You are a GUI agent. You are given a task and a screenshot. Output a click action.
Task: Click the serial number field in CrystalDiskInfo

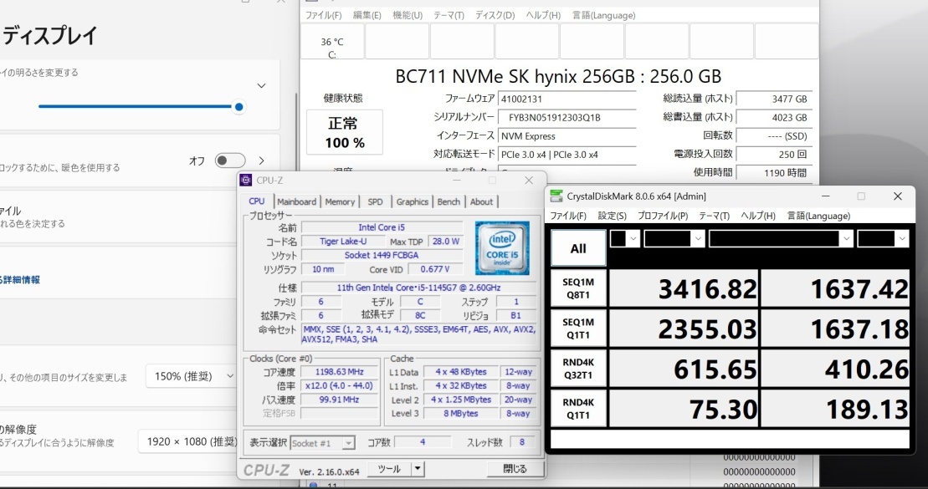(x=567, y=117)
